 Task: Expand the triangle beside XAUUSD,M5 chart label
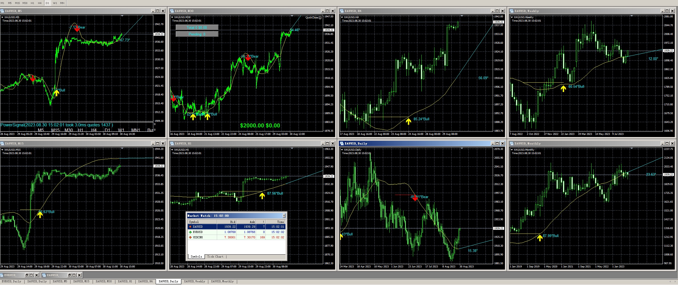[x=3, y=17]
